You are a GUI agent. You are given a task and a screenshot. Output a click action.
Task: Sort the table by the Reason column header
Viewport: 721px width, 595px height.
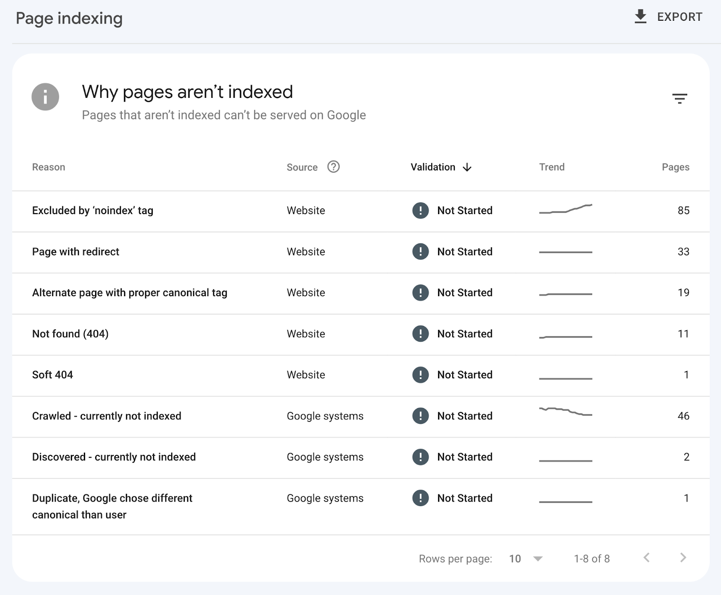(48, 167)
